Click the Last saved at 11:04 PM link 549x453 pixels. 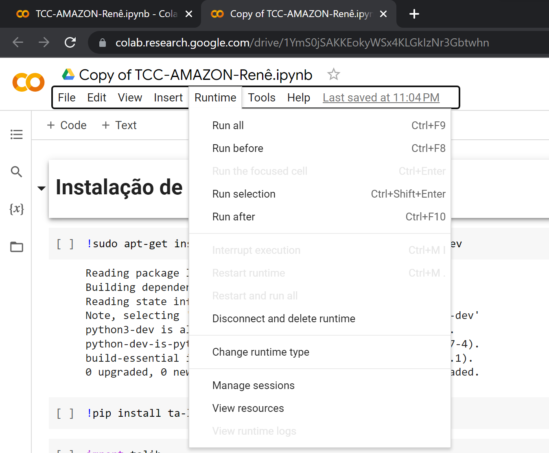381,98
